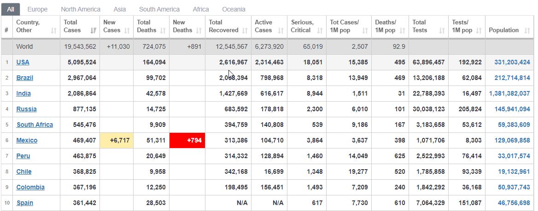Viewport: 538px width, 211px height.
Task: Click Mexico's yellow +6,717 new cases cell
Action: tap(117, 141)
